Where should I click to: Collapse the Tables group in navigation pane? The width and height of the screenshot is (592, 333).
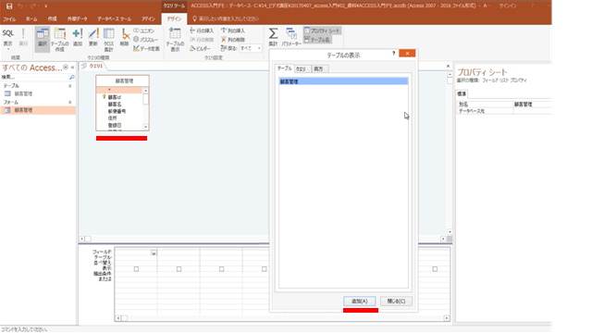70,86
